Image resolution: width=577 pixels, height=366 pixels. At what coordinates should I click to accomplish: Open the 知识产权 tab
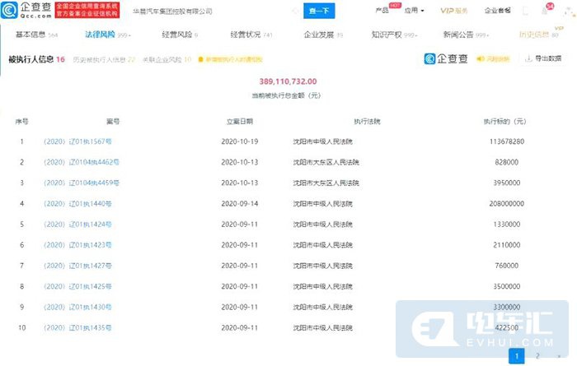(x=395, y=35)
